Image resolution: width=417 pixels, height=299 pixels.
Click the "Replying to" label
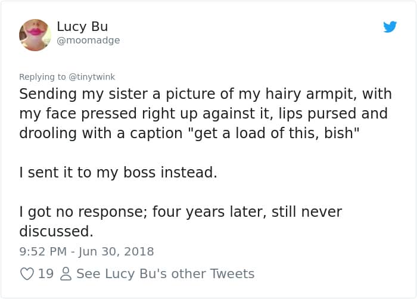pyautogui.click(x=42, y=77)
